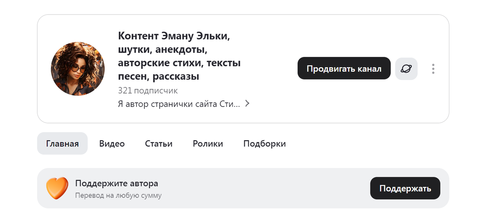Image resolution: width=488 pixels, height=217 pixels.
Task: Click the Поддержать button
Action: [405, 188]
